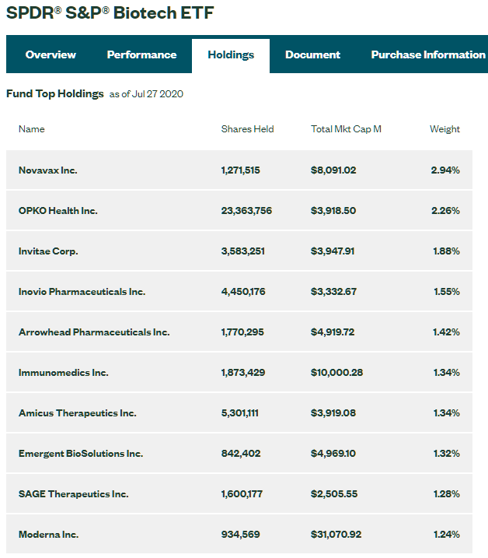Viewport: 488px width, 558px height.
Task: Open the Overview tab
Action: (x=51, y=54)
